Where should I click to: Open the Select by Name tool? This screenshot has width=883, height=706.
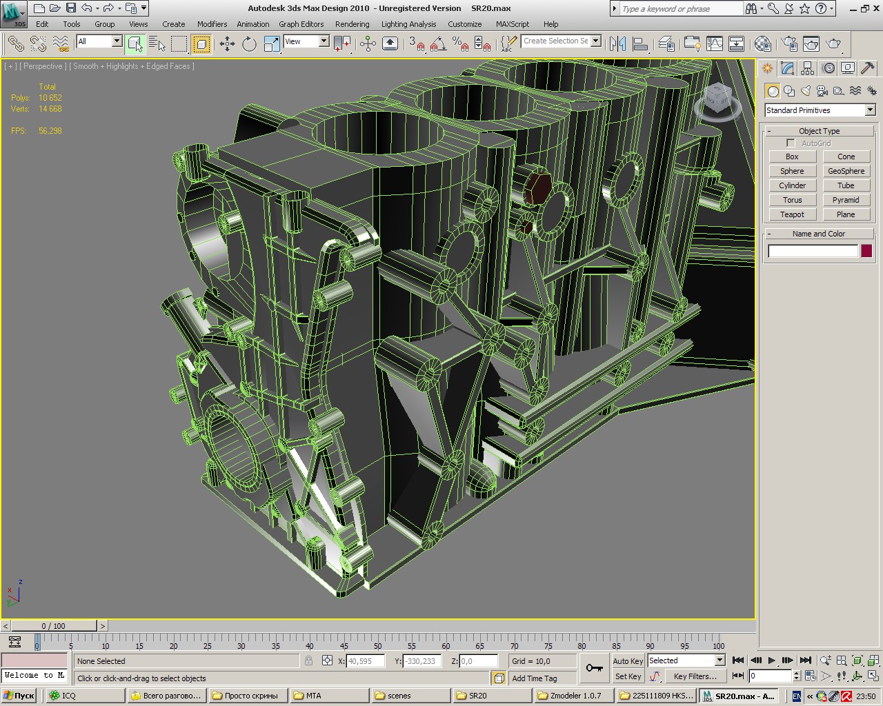coord(157,44)
